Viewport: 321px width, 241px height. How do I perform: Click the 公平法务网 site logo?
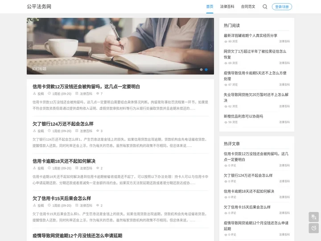click(39, 7)
